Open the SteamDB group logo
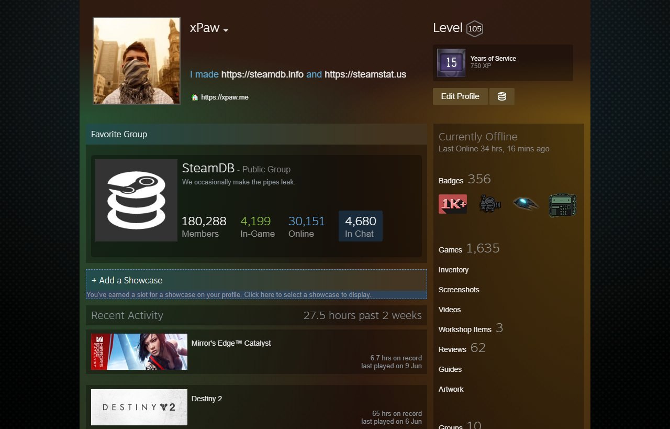This screenshot has width=670, height=429. (136, 200)
